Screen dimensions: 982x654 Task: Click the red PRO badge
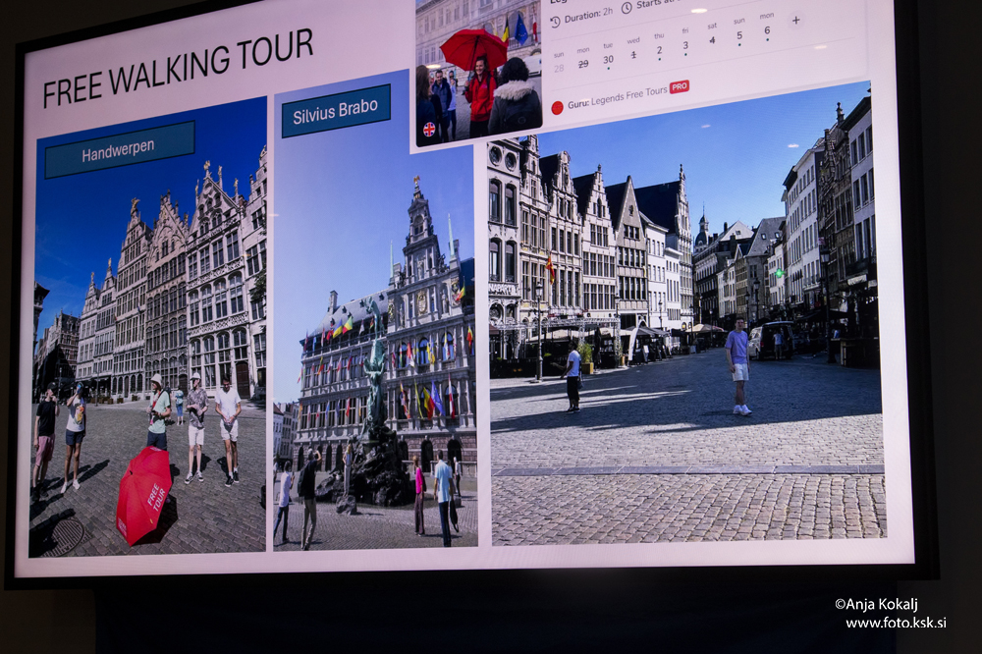pyautogui.click(x=679, y=86)
